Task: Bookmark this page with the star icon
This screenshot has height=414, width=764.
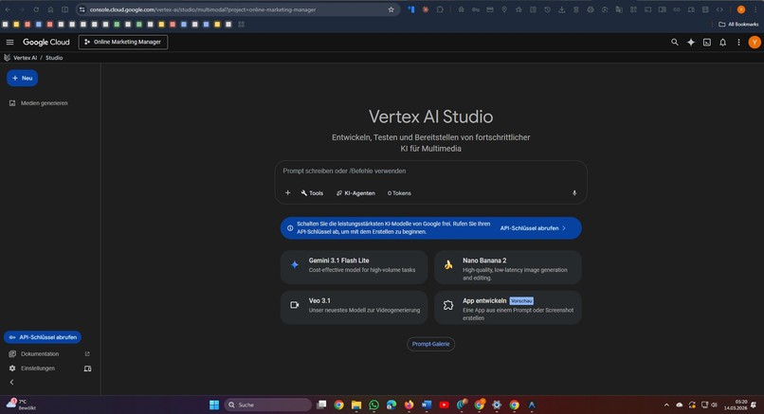Action: [x=391, y=9]
